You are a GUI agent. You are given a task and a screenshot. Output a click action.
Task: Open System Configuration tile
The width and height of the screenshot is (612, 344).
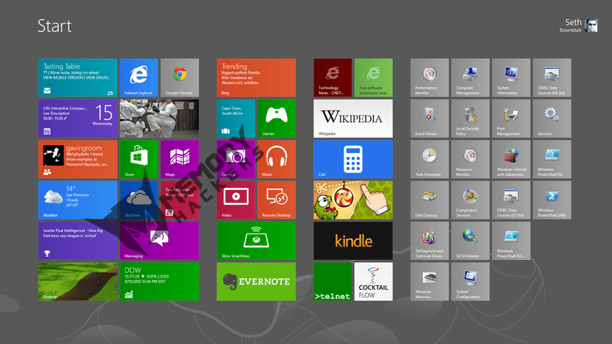470,281
